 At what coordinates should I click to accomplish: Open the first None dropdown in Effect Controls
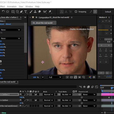pos(10,30)
